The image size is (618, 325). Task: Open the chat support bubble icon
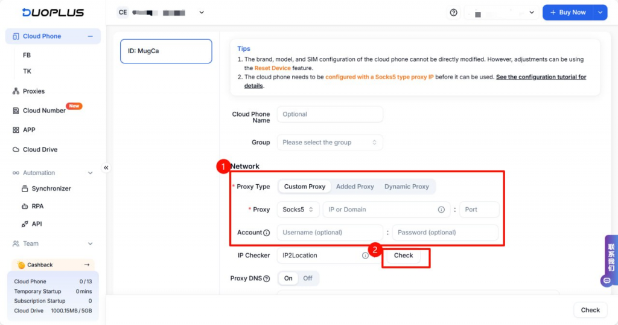[606, 280]
